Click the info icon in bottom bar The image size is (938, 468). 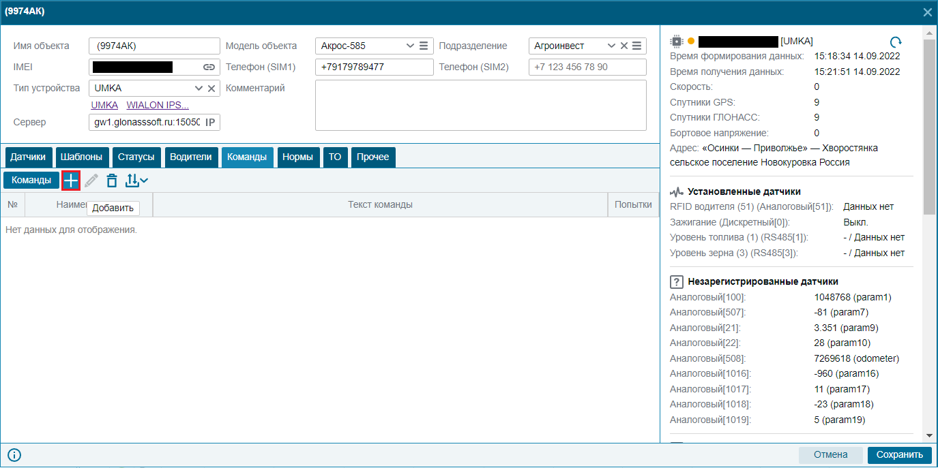tap(14, 455)
